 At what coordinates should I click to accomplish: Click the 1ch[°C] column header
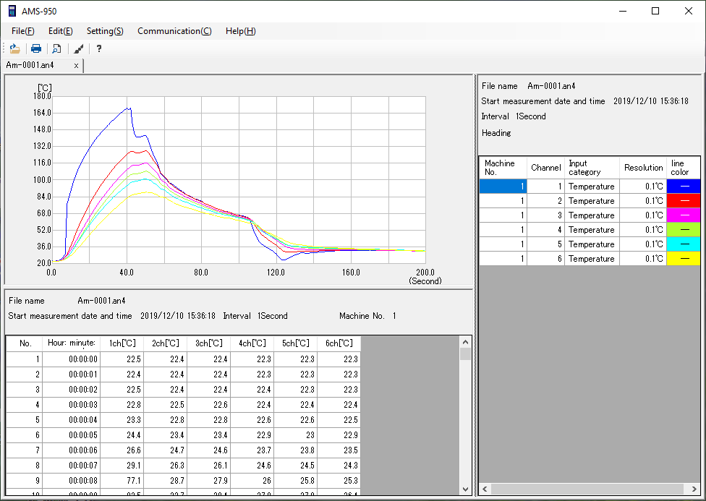click(x=122, y=343)
